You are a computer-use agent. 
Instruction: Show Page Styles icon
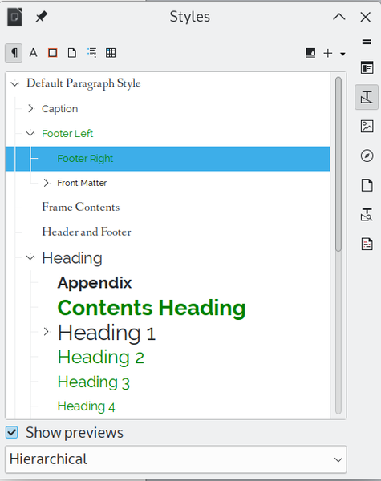pos(72,53)
